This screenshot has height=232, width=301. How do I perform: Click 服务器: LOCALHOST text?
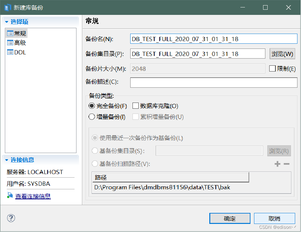click(35, 172)
